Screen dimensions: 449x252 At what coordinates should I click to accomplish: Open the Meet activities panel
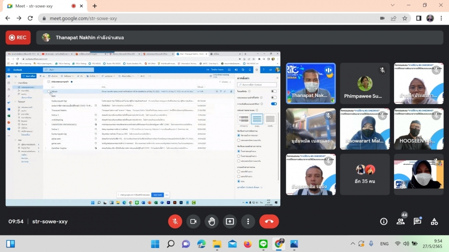[x=434, y=222]
